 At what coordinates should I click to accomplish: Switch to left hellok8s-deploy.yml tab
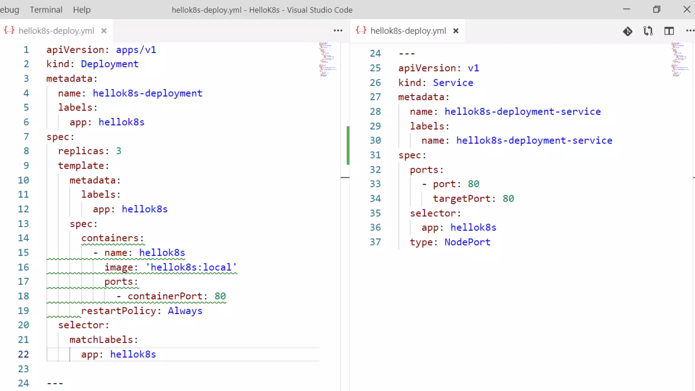click(x=56, y=31)
